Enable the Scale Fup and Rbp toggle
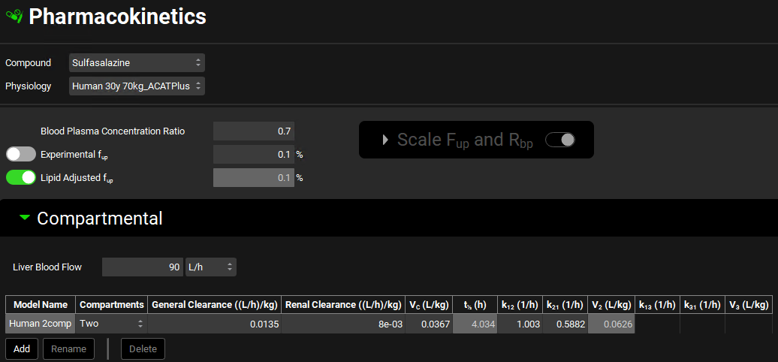The image size is (778, 362). tap(559, 140)
